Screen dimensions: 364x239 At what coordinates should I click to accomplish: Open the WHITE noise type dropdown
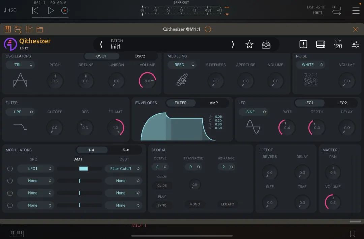[310, 65]
